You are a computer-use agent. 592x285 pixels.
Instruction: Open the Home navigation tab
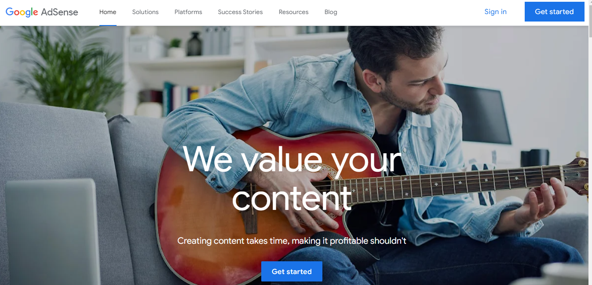tap(108, 12)
